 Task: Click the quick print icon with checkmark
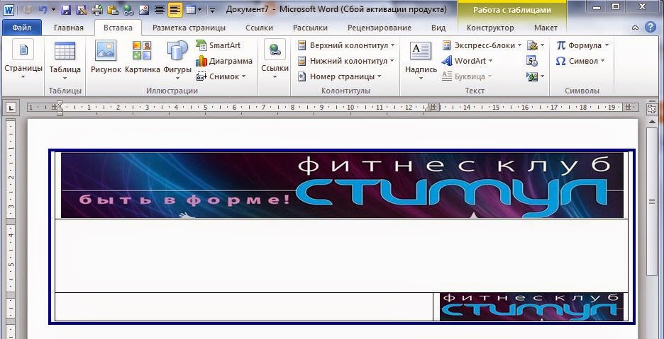point(97,9)
